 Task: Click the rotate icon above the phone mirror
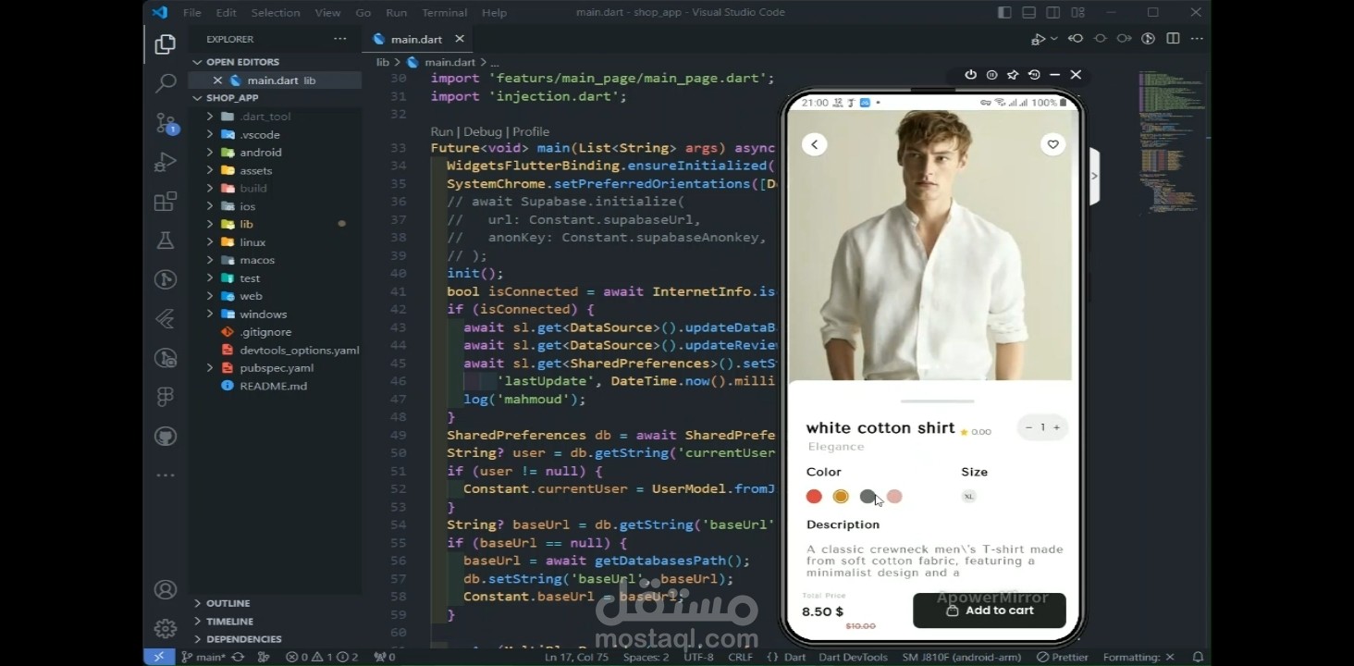click(1034, 75)
